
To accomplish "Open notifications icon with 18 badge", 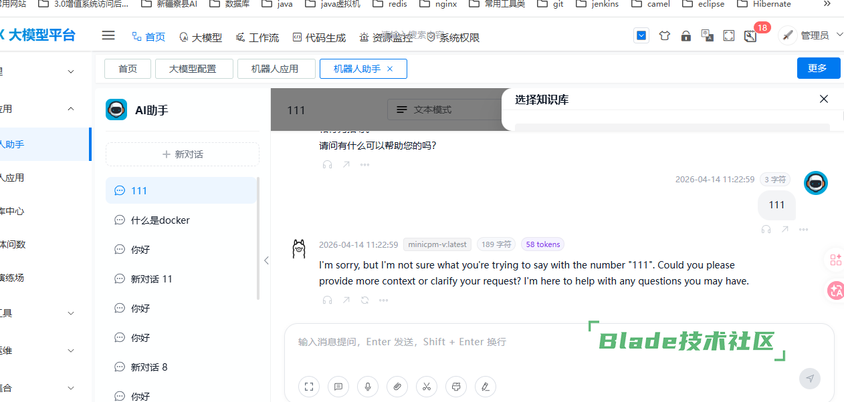I will pos(750,36).
